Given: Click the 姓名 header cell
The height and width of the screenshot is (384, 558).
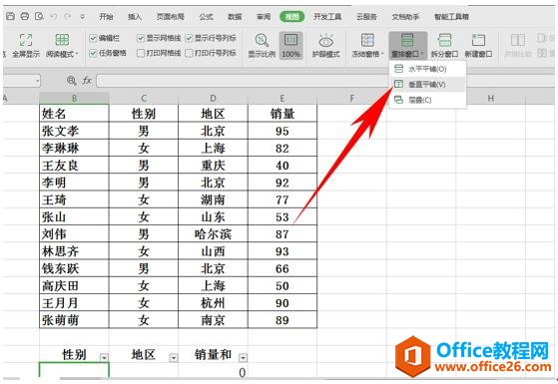Looking at the screenshot, I should point(74,114).
